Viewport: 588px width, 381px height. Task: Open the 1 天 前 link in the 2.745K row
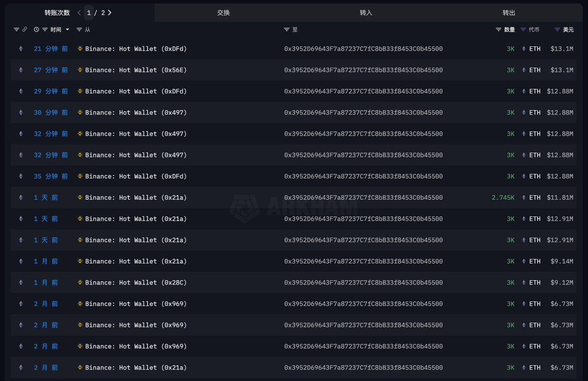tap(46, 198)
